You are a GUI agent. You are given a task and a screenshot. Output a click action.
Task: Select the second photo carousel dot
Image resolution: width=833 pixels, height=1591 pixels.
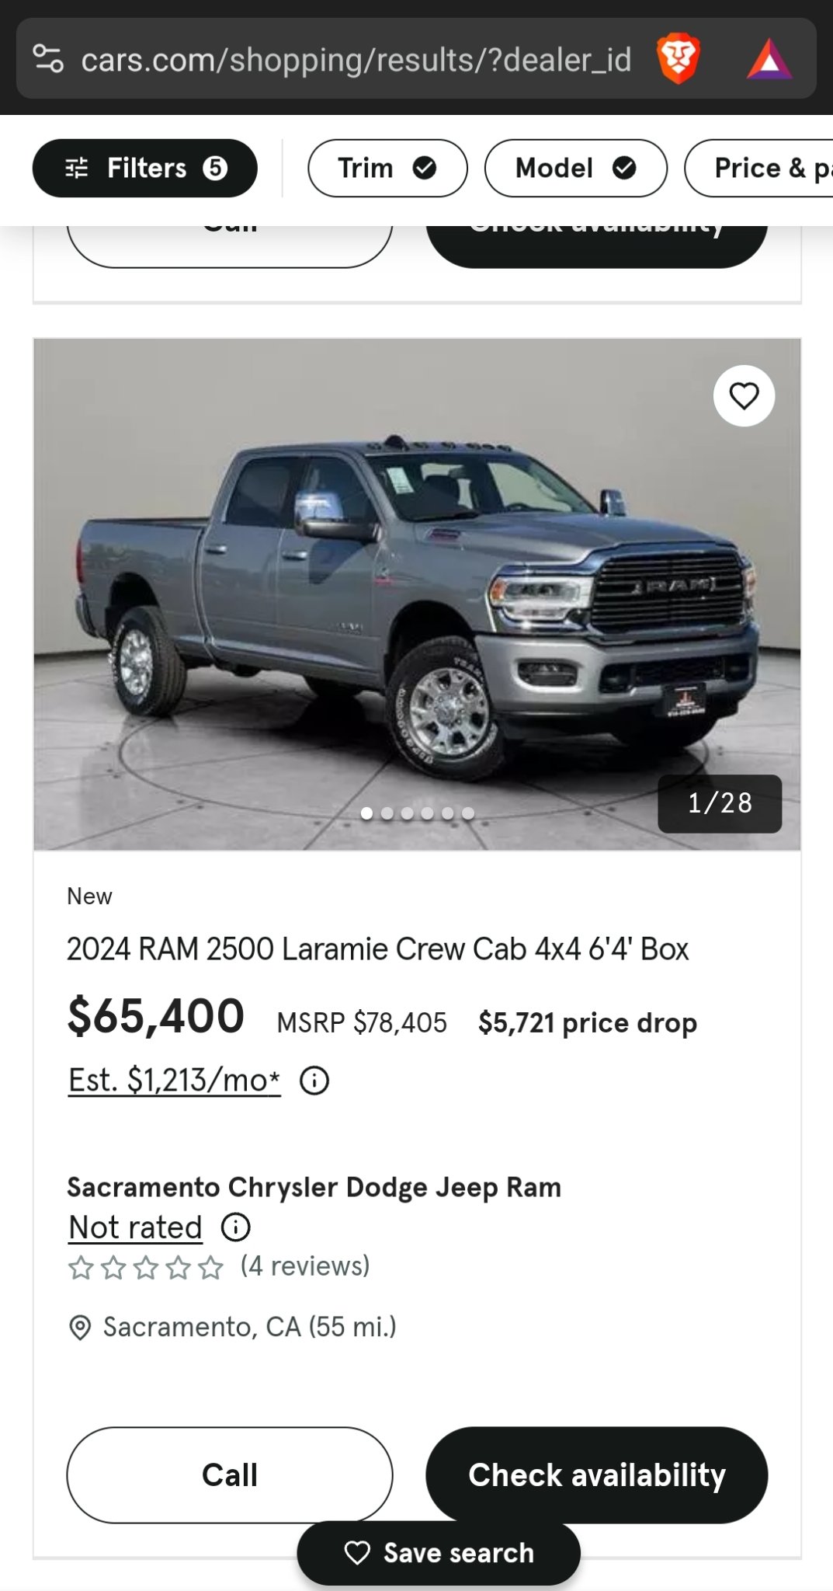click(387, 813)
